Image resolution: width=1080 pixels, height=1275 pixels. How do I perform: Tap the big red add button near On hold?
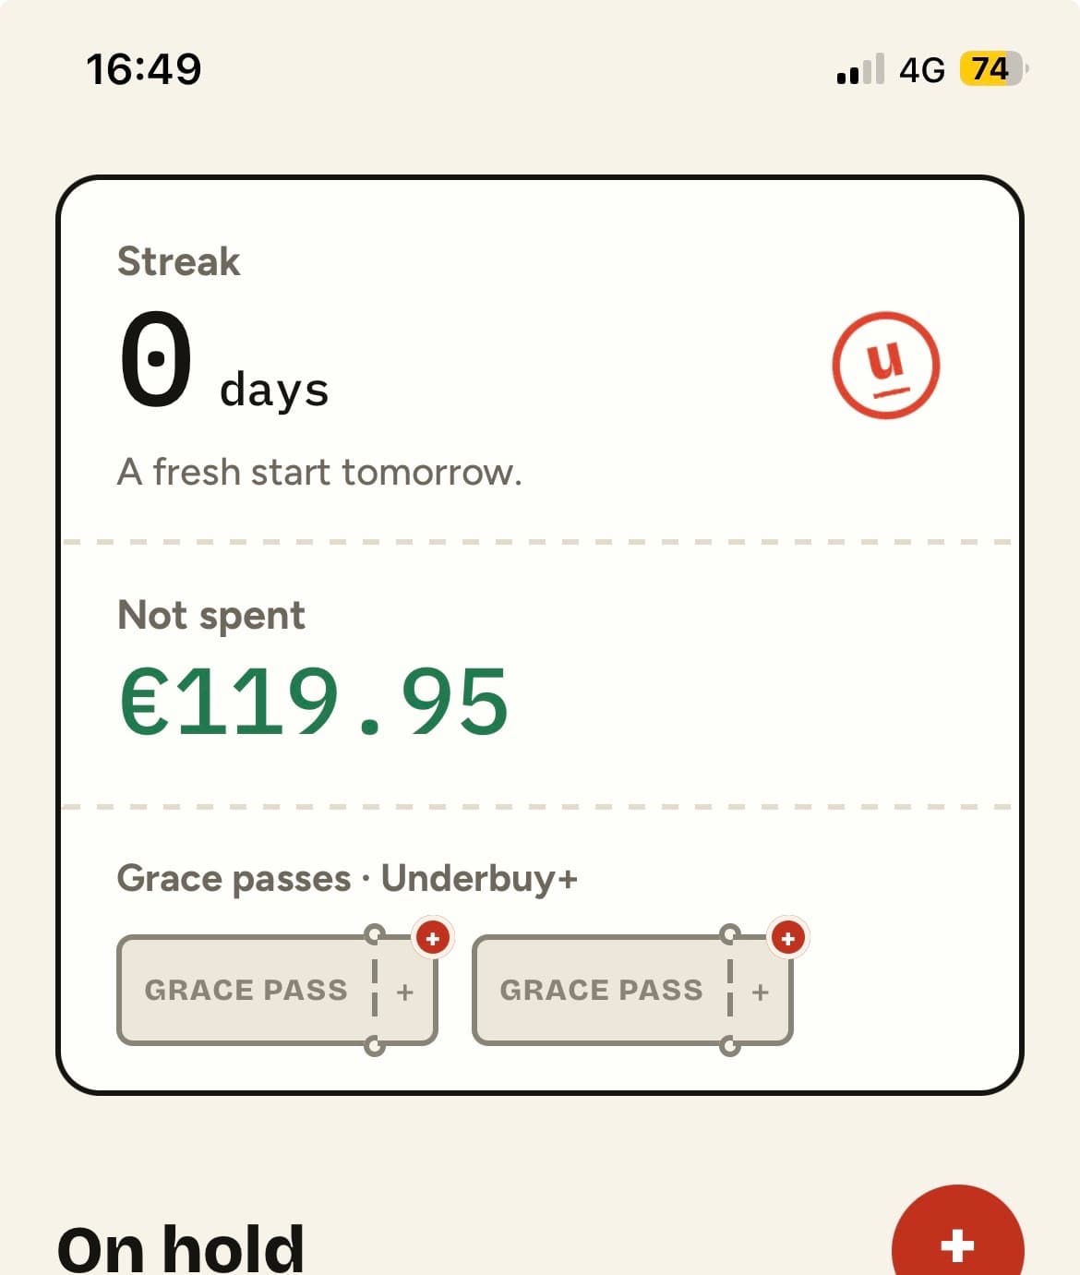[x=957, y=1237]
